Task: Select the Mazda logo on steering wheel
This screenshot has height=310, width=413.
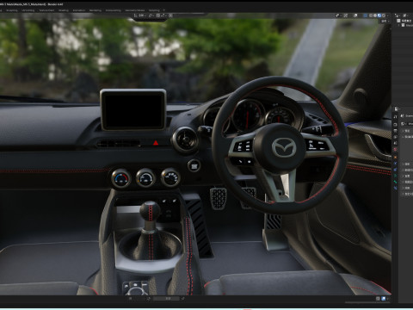Action: tap(284, 147)
